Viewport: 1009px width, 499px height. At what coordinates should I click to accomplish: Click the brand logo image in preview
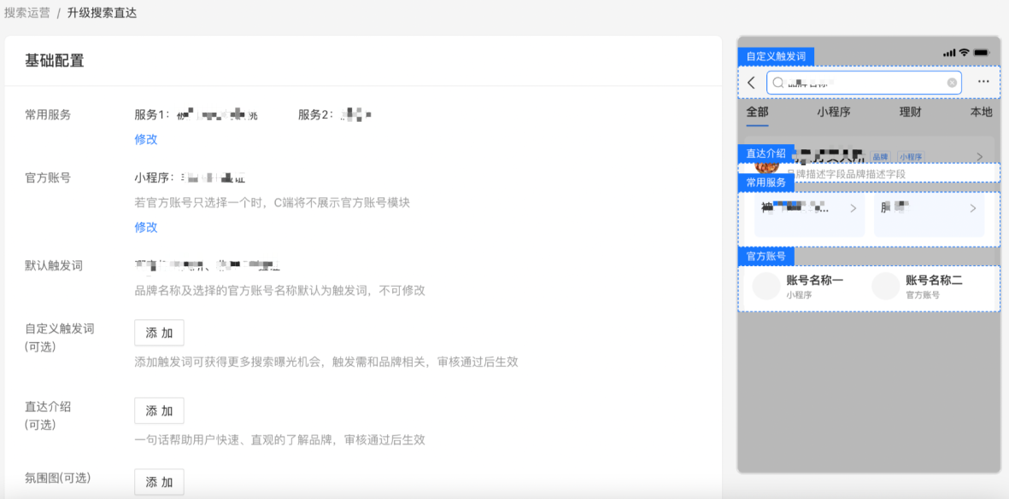766,163
